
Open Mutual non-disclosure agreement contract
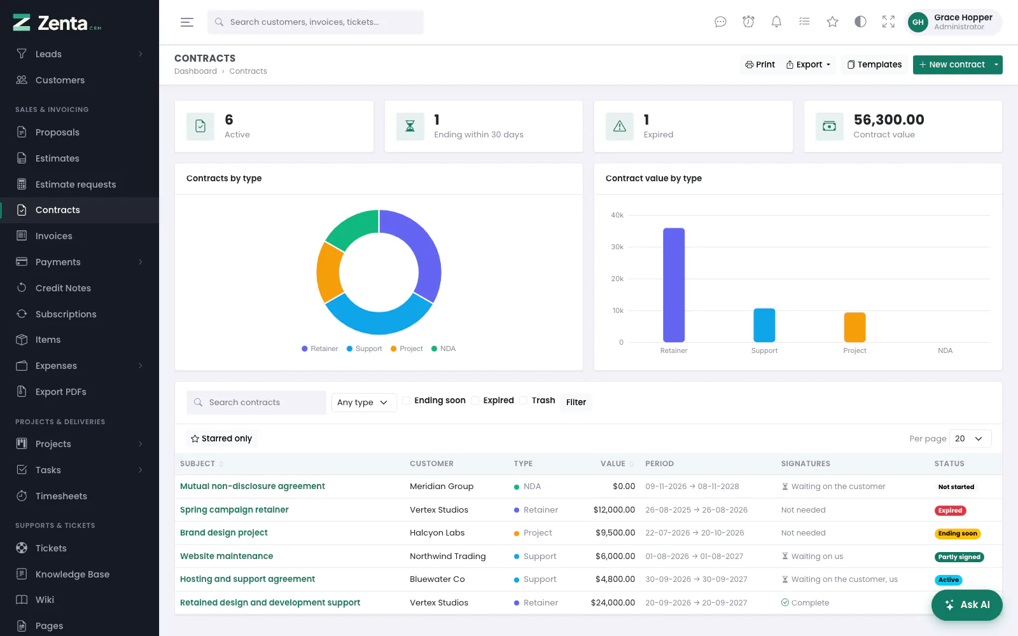click(252, 487)
